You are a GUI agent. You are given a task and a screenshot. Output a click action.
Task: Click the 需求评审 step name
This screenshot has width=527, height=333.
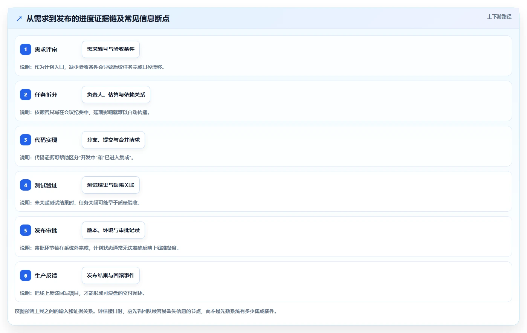pos(46,49)
